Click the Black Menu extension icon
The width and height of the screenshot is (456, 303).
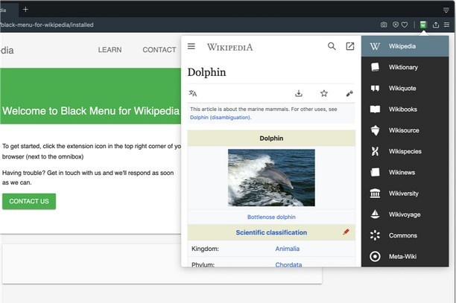[423, 25]
